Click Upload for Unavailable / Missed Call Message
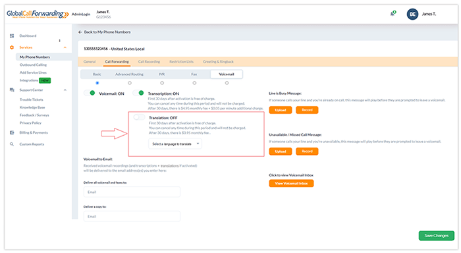Screen dimensions: 461x253 click(x=281, y=152)
